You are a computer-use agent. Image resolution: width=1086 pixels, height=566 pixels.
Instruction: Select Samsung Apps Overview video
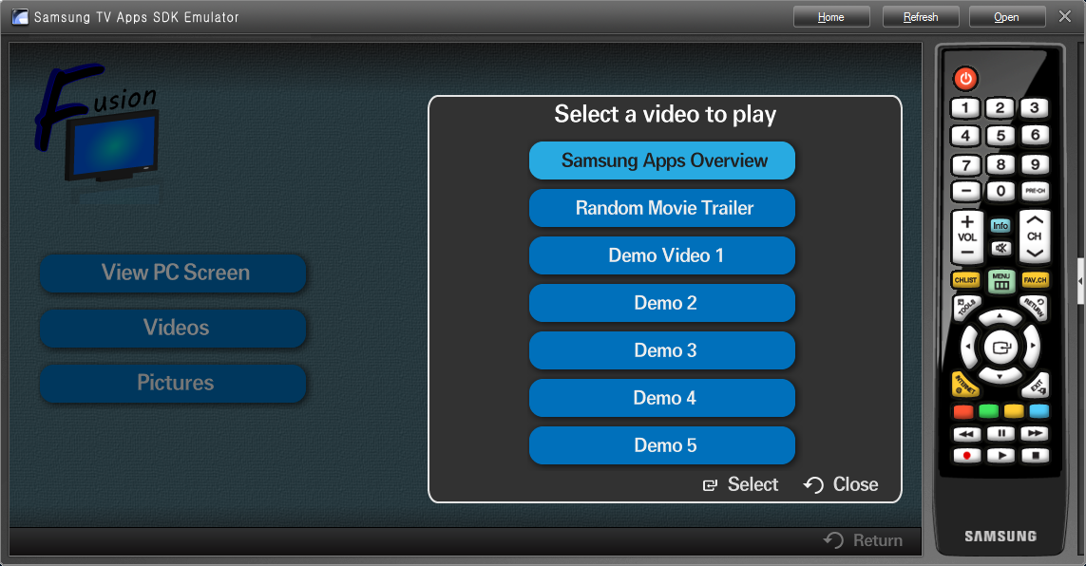click(x=662, y=160)
